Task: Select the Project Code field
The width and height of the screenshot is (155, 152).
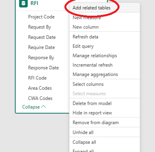Action: coord(41,17)
